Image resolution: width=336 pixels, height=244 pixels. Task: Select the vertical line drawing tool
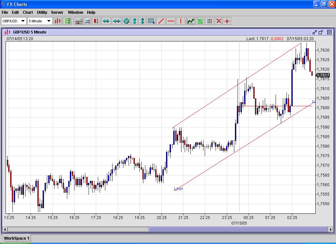(x=180, y=21)
